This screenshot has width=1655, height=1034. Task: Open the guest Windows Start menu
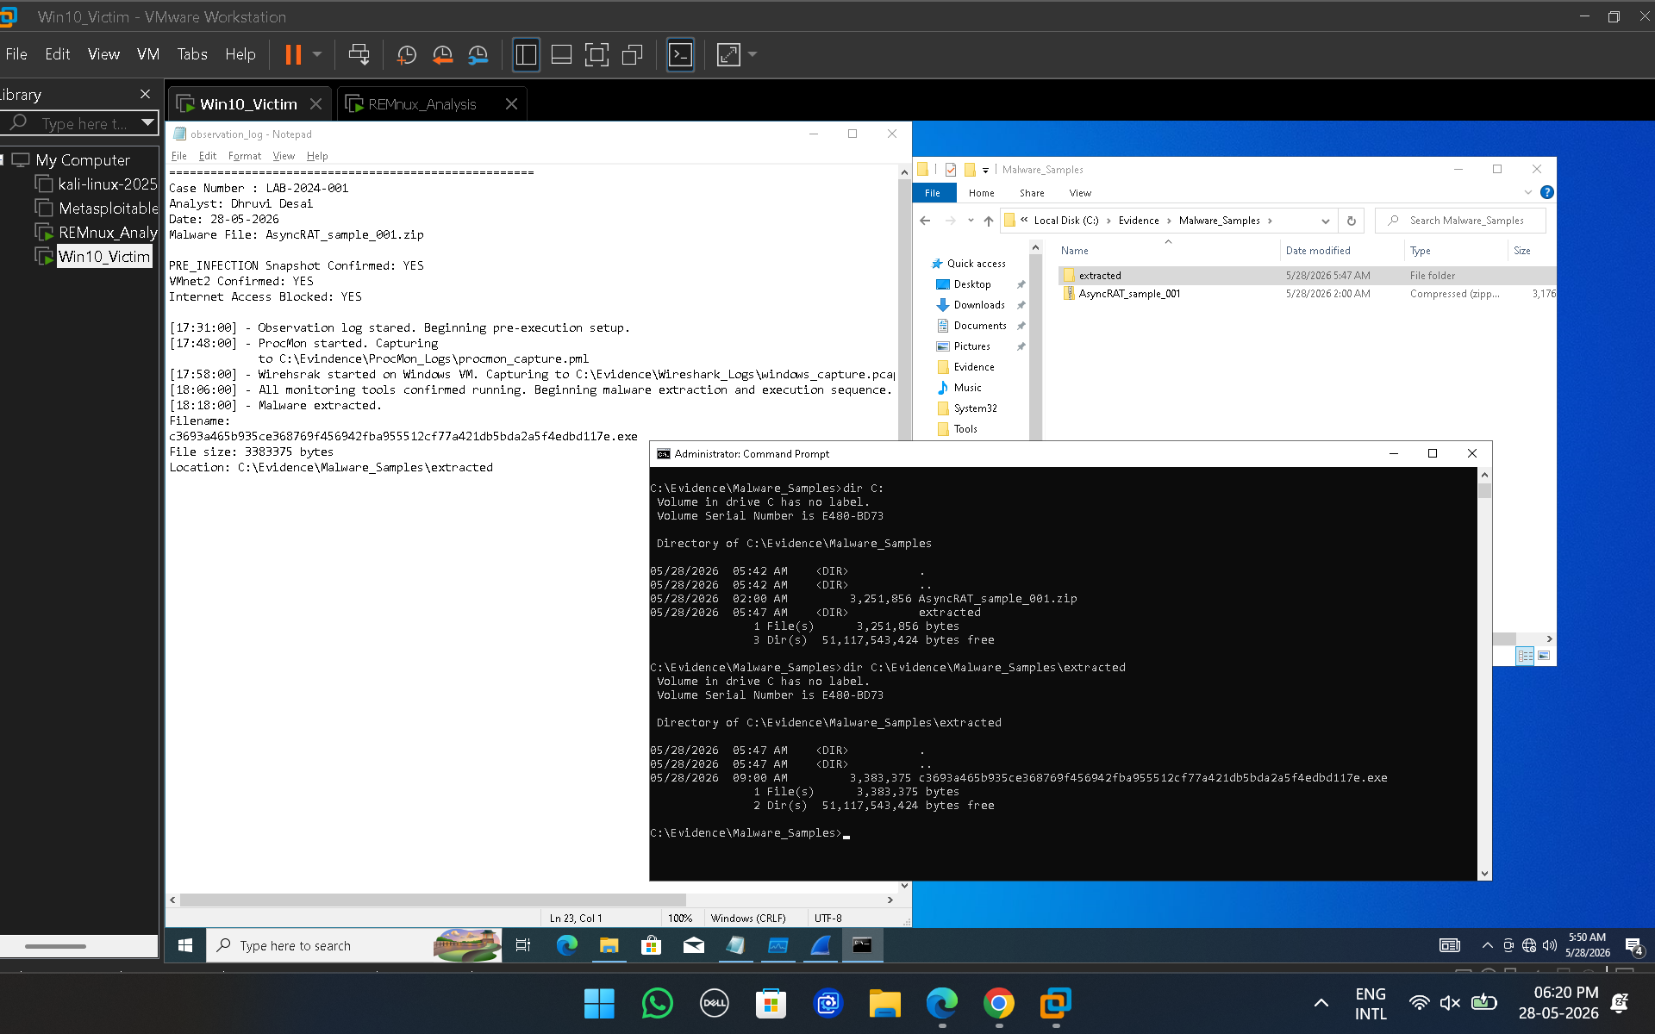185,945
